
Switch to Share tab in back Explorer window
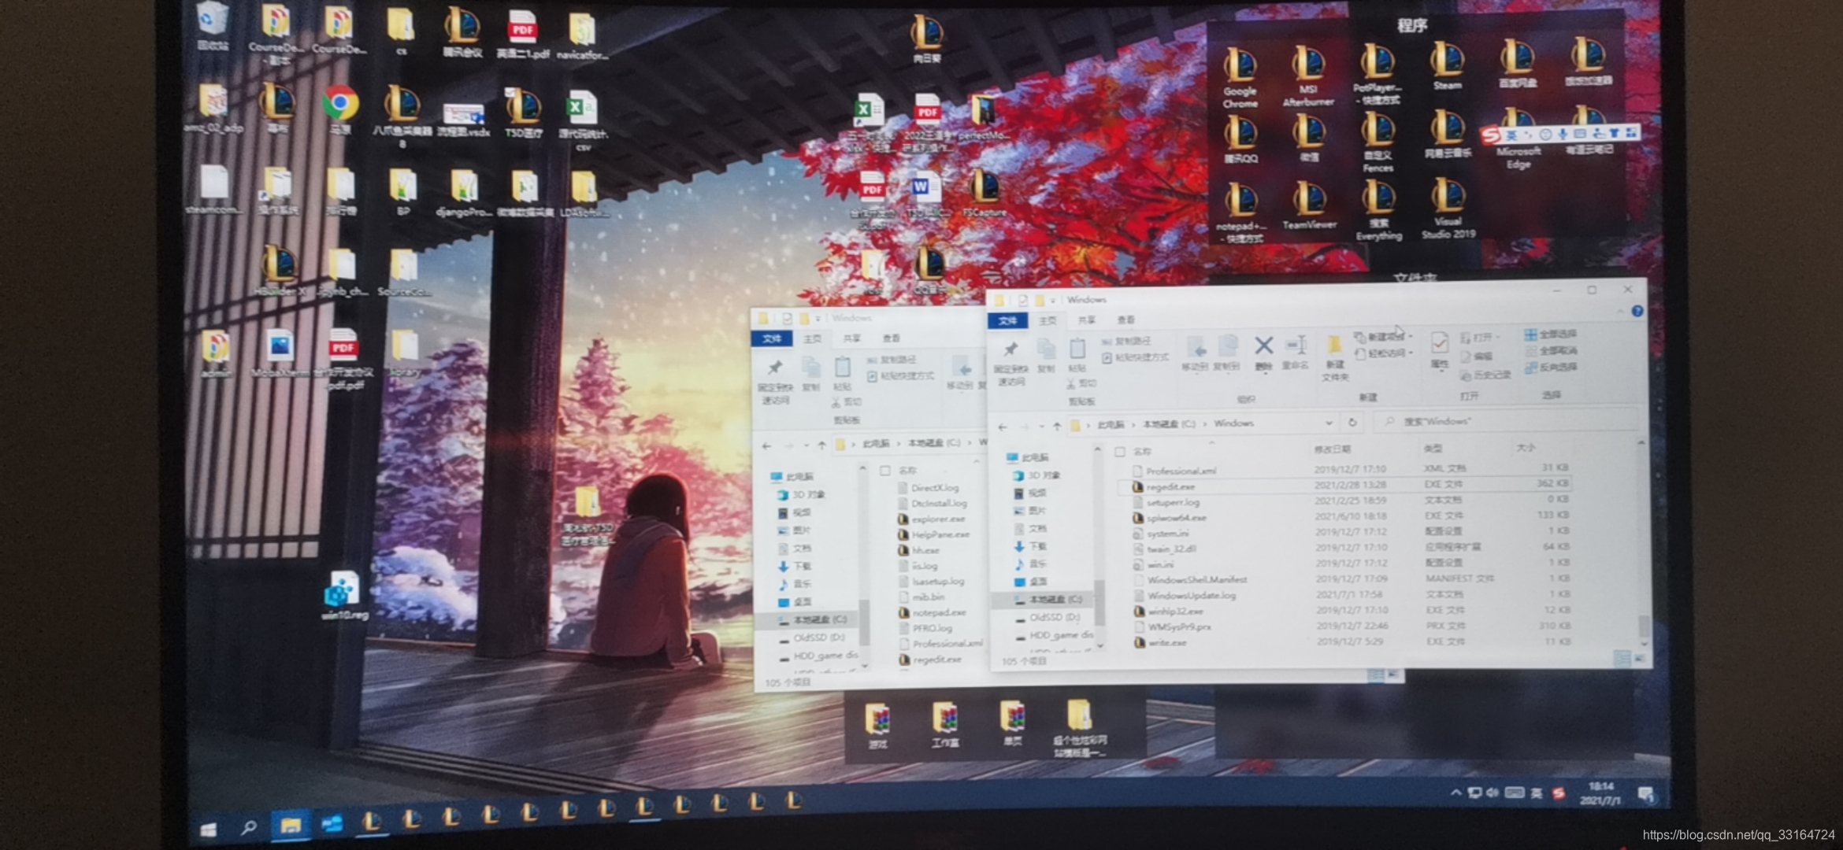851,338
